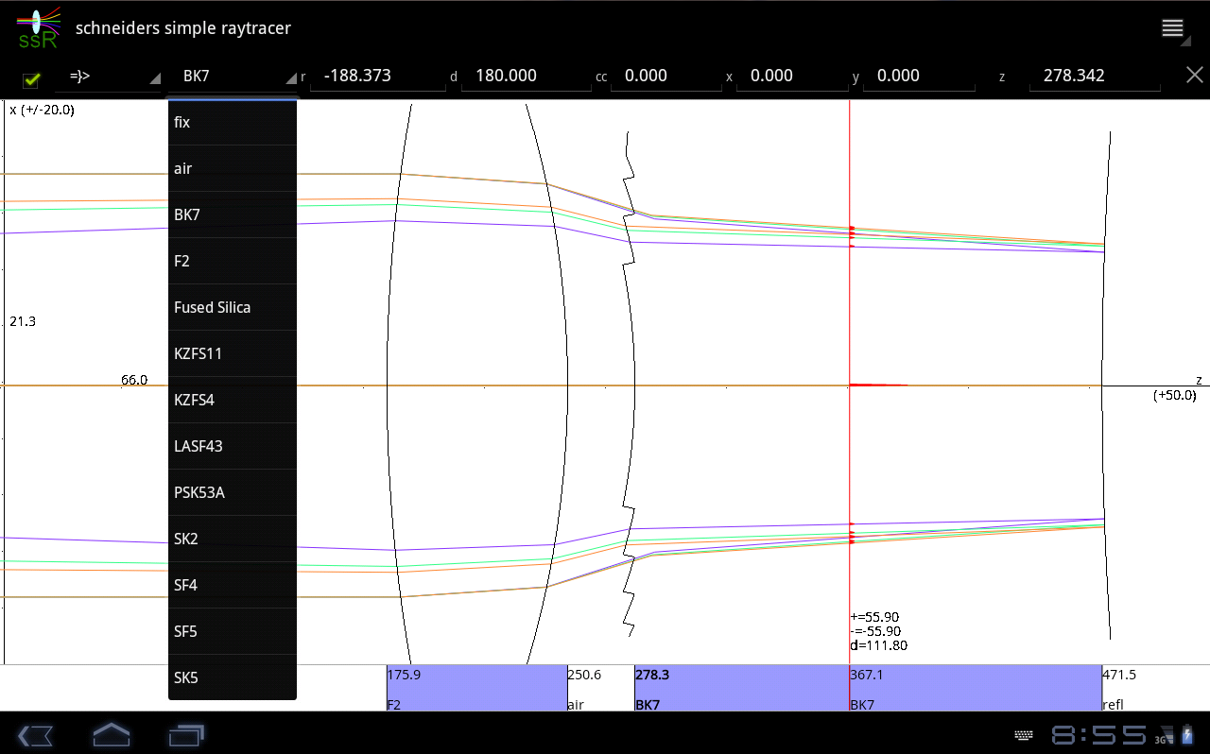
Task: Click the 66.0 value on the axis
Action: [134, 380]
